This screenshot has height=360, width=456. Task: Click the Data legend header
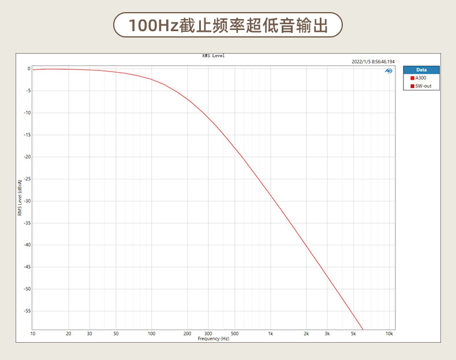coord(421,70)
